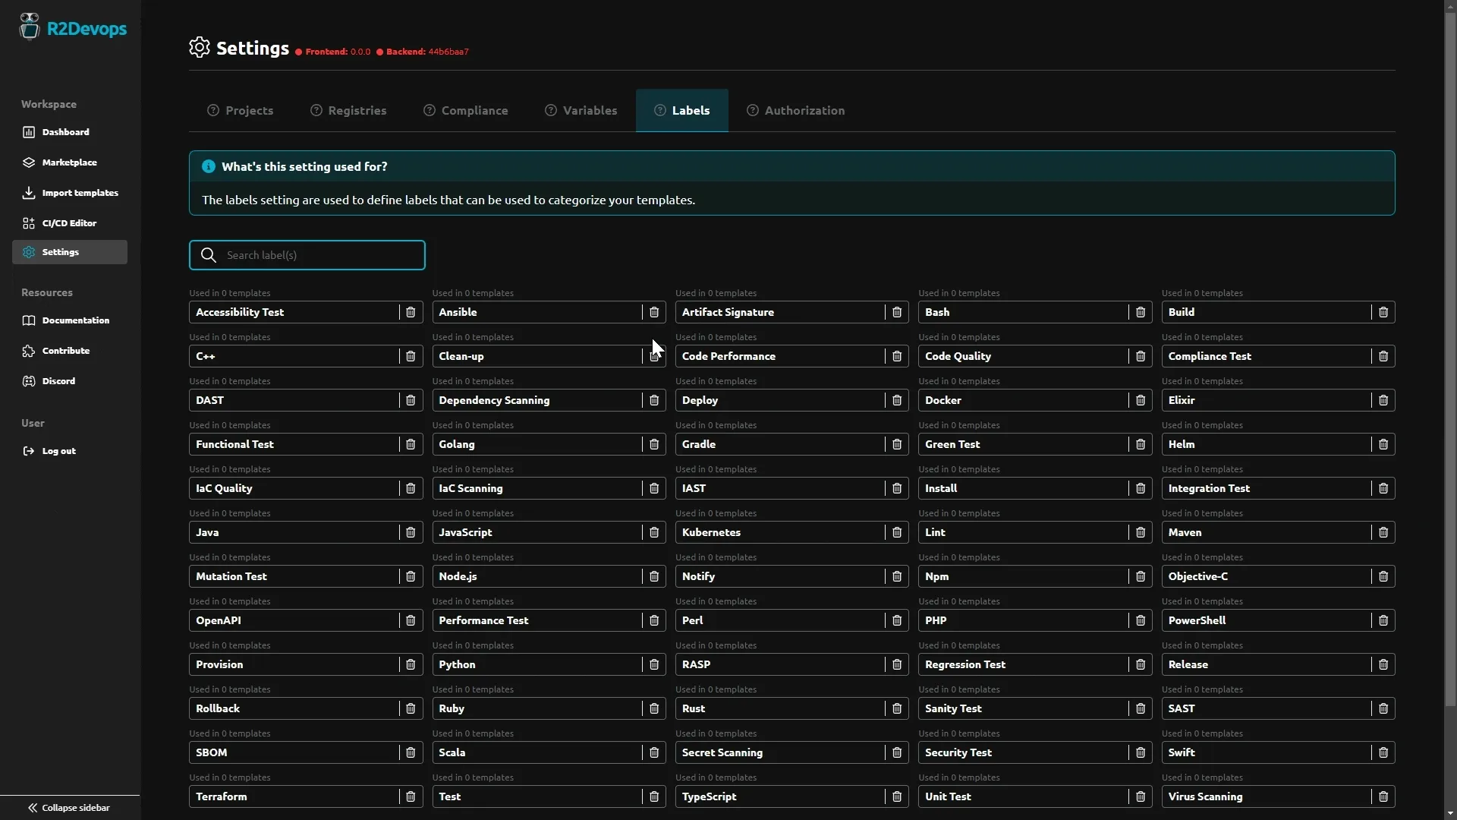Click the scrollbar up arrow
This screenshot has height=820, width=1457.
point(1450,5)
